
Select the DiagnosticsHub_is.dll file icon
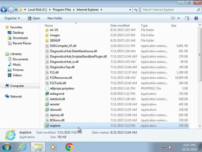(47, 62)
